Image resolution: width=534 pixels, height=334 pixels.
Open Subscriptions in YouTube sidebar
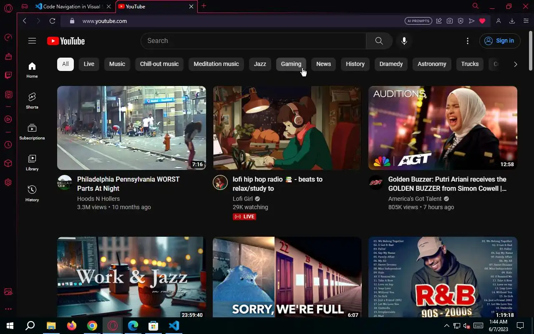click(x=32, y=132)
